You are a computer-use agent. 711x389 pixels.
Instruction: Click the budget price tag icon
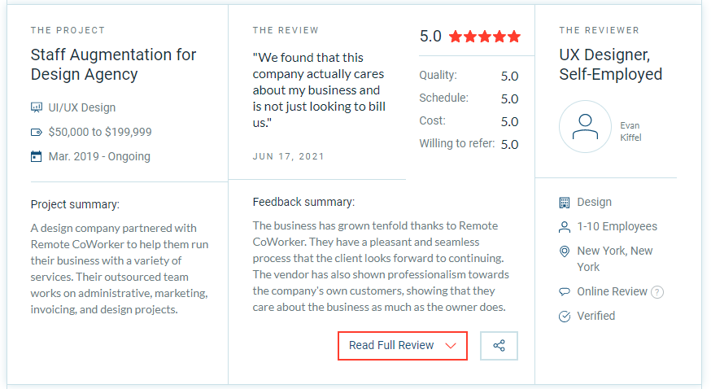click(x=37, y=133)
